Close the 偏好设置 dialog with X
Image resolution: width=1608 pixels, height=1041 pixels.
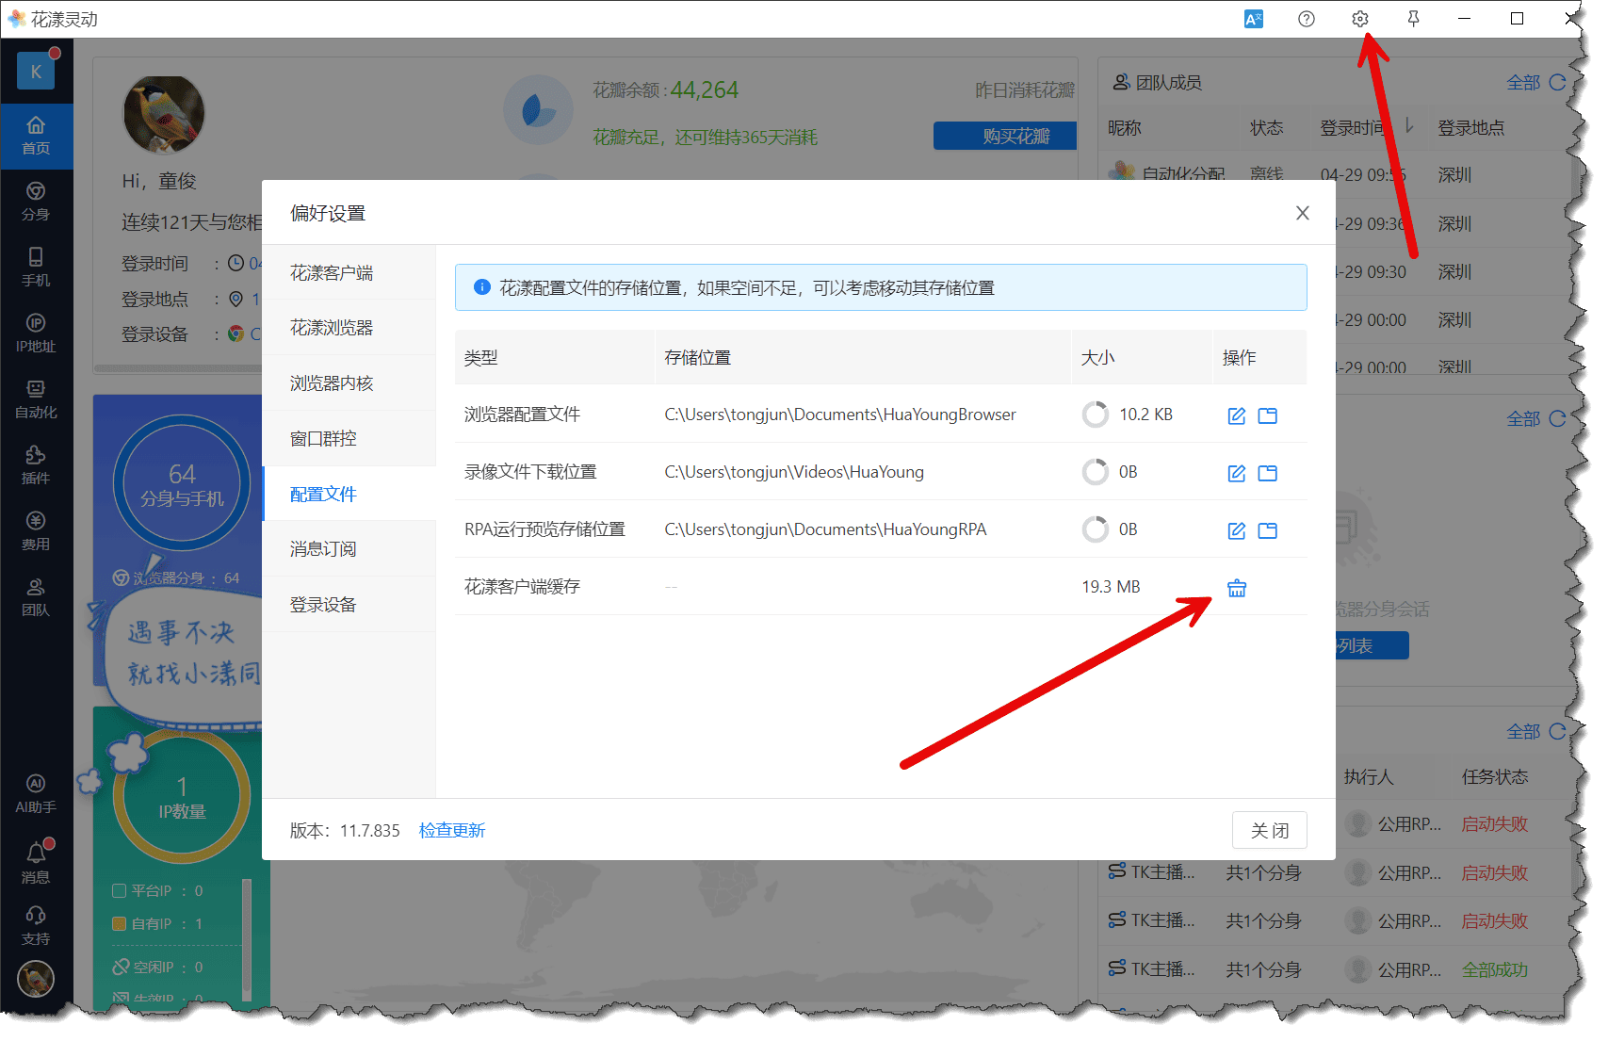[x=1302, y=213]
